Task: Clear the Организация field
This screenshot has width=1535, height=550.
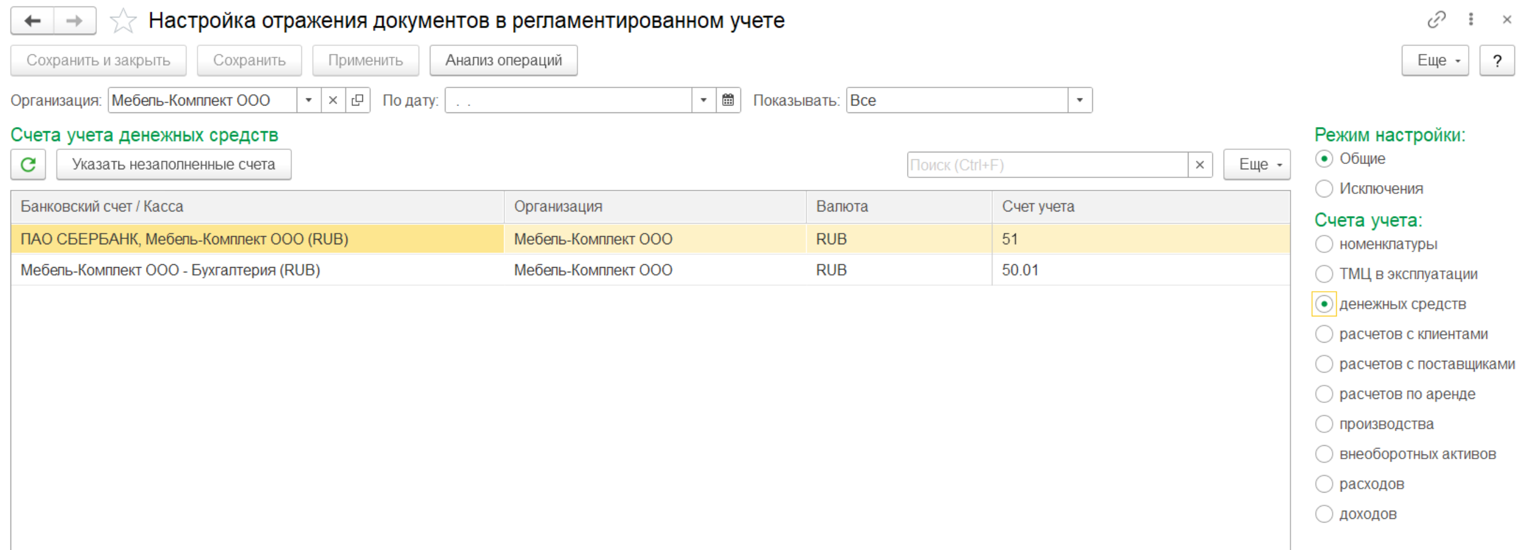Action: coord(333,100)
